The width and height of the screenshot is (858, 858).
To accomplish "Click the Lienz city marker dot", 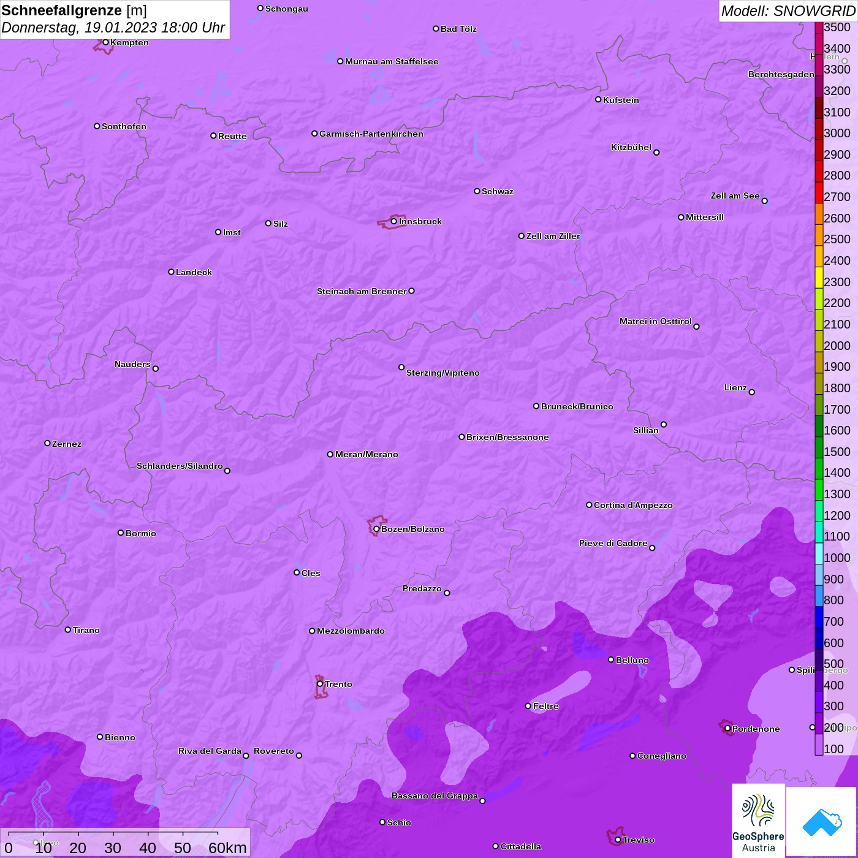I will point(752,392).
